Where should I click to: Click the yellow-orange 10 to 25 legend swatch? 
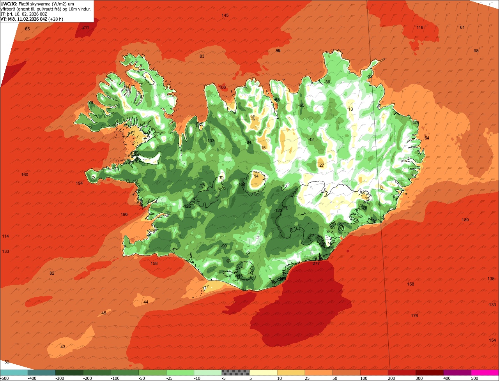(290, 372)
